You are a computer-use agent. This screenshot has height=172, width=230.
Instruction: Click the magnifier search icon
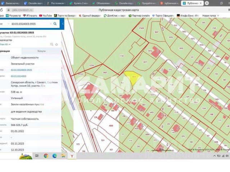[x=55, y=24]
